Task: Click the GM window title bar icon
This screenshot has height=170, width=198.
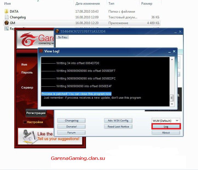Action: click(x=57, y=31)
